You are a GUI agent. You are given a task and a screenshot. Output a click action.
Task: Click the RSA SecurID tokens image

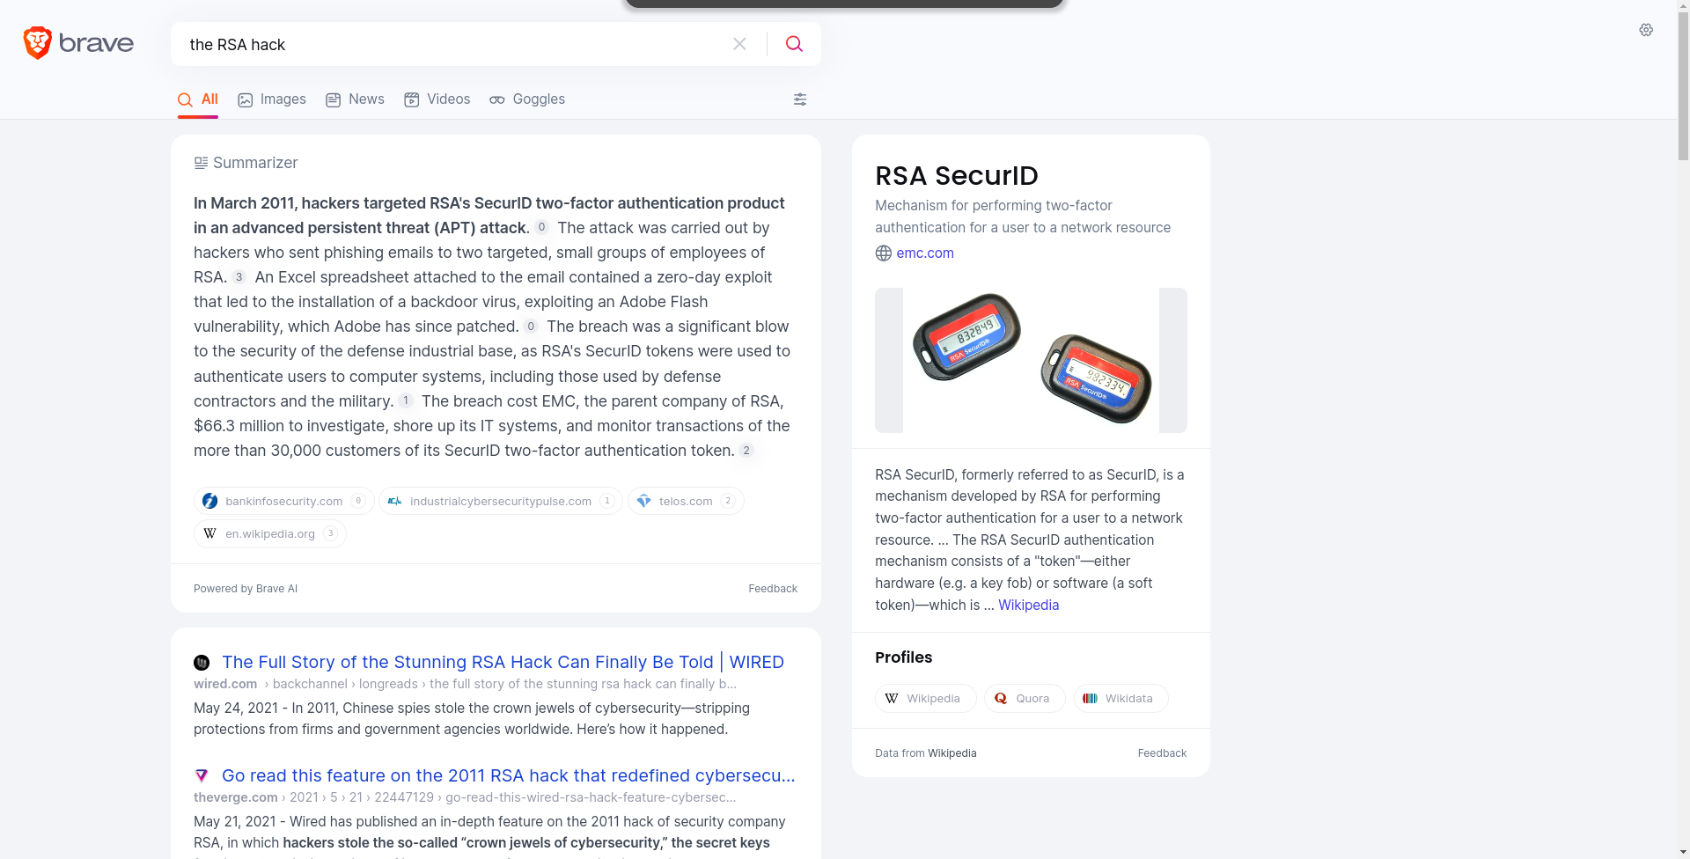pos(1031,360)
